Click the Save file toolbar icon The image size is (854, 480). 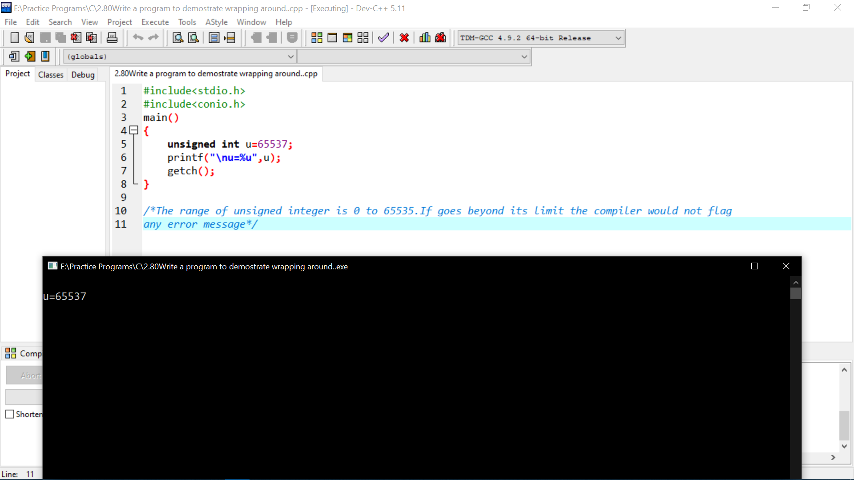coord(45,38)
